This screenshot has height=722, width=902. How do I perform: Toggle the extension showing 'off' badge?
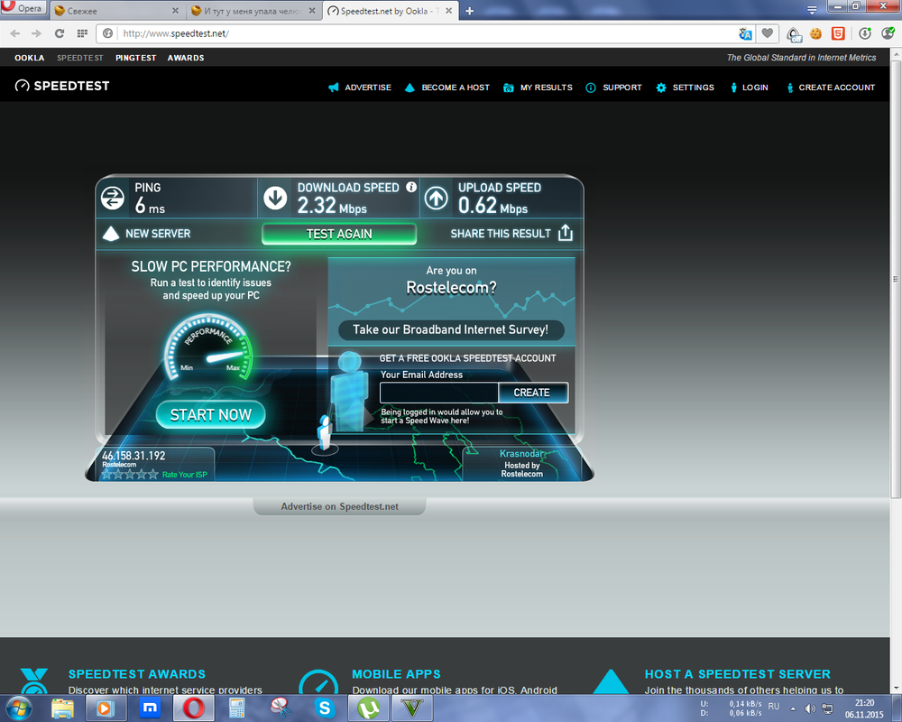click(x=795, y=34)
